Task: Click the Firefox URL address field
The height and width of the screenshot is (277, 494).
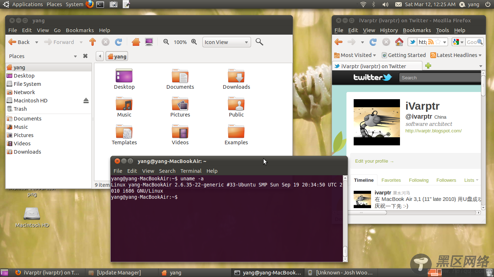Action: click(422, 42)
